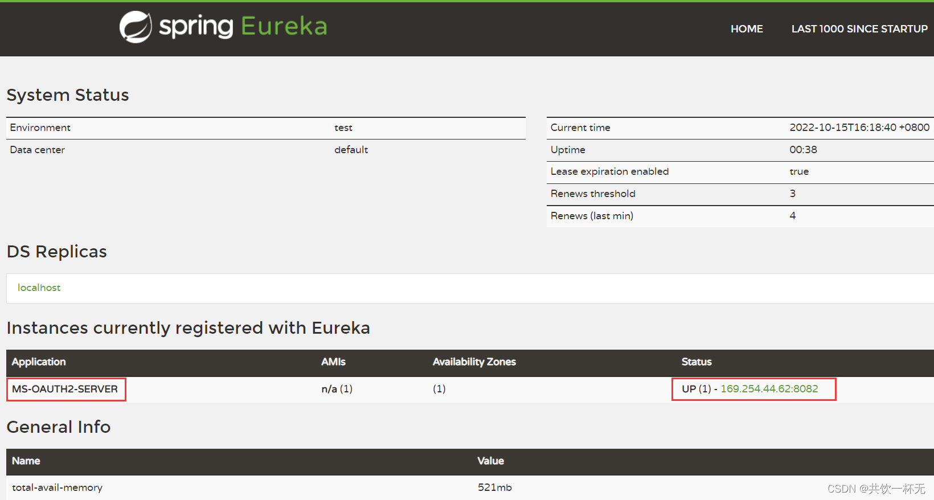Select the Data center label
This screenshot has height=500, width=934.
click(38, 150)
